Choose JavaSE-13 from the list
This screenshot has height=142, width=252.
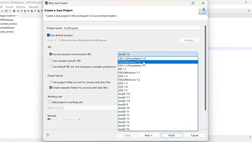158,119
